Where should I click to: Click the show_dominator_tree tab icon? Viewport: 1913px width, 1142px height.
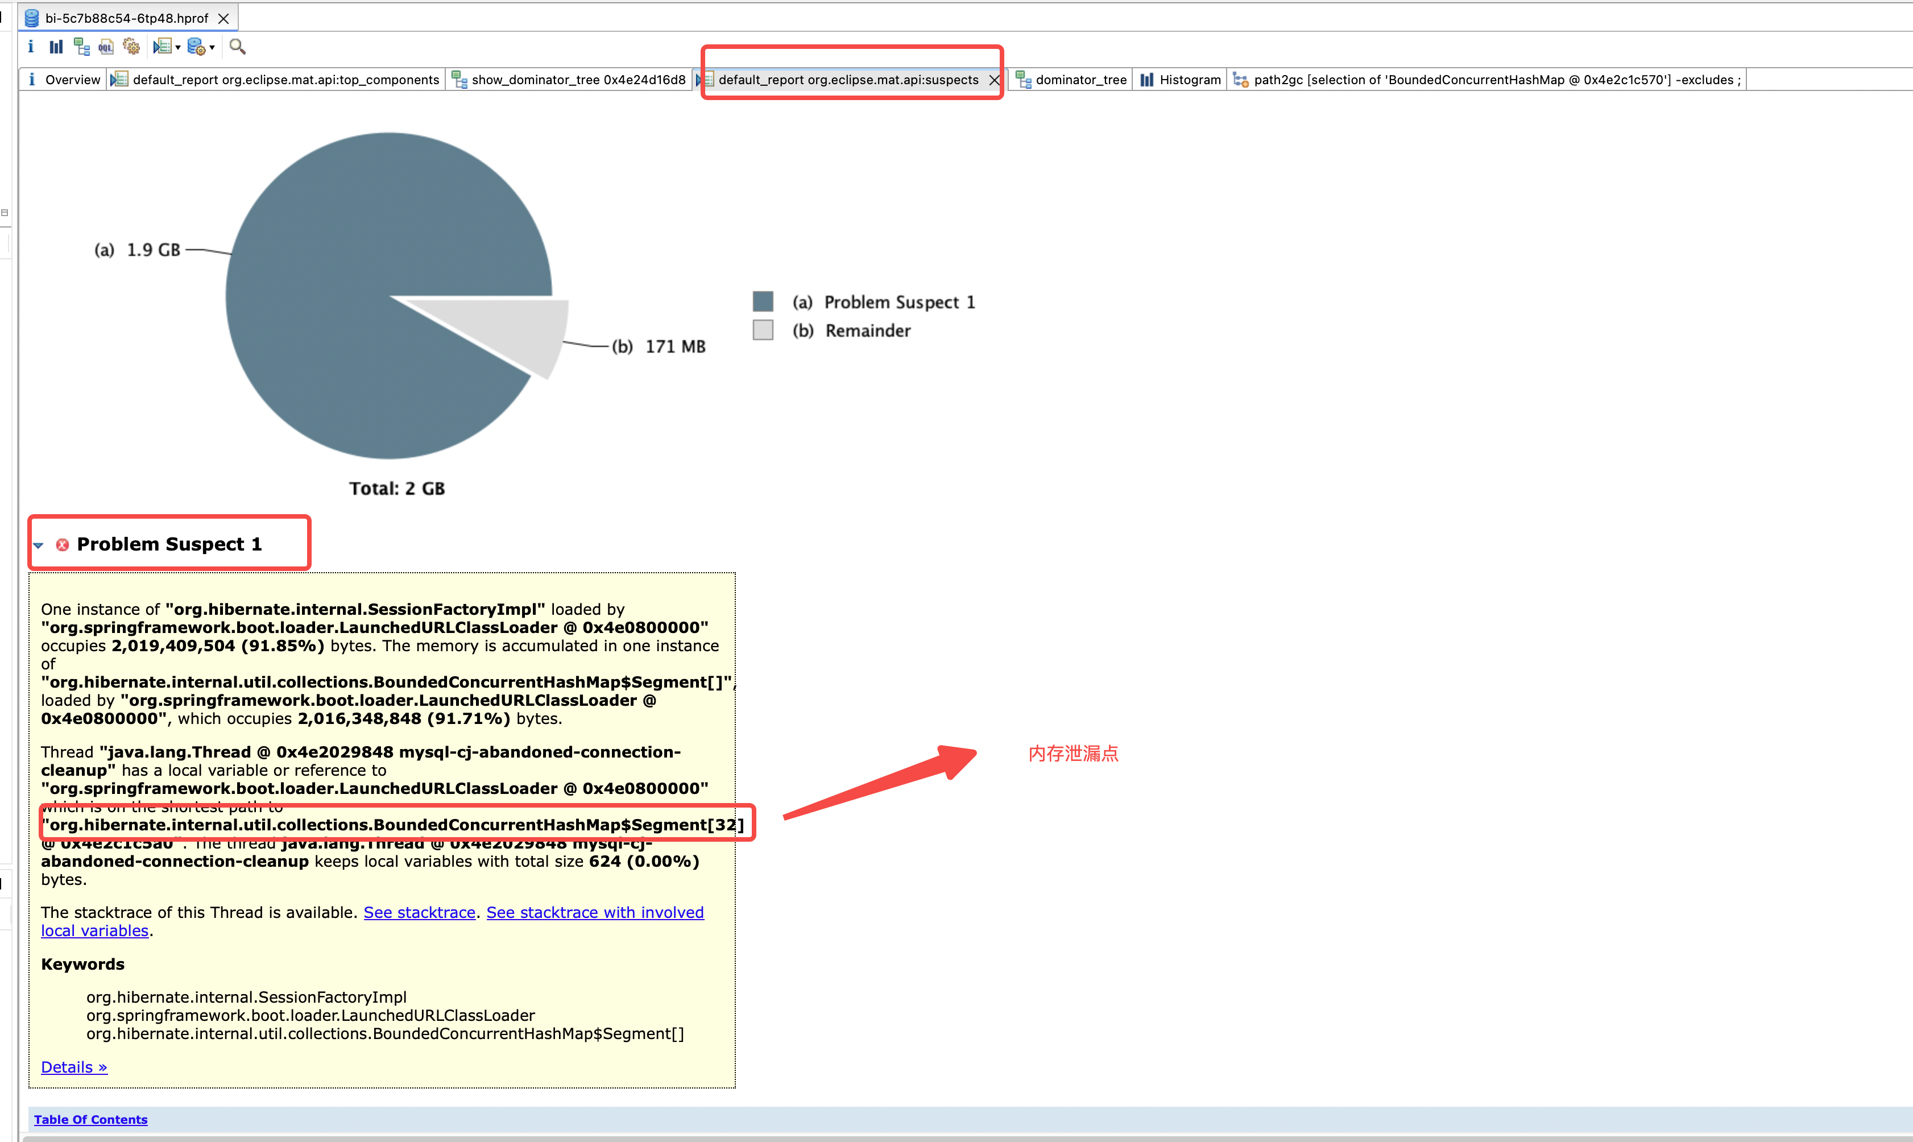coord(459,79)
